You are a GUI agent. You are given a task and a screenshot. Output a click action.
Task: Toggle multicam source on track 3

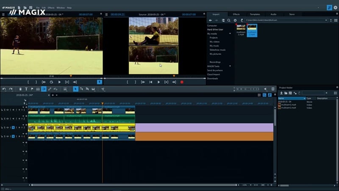pos(13,128)
